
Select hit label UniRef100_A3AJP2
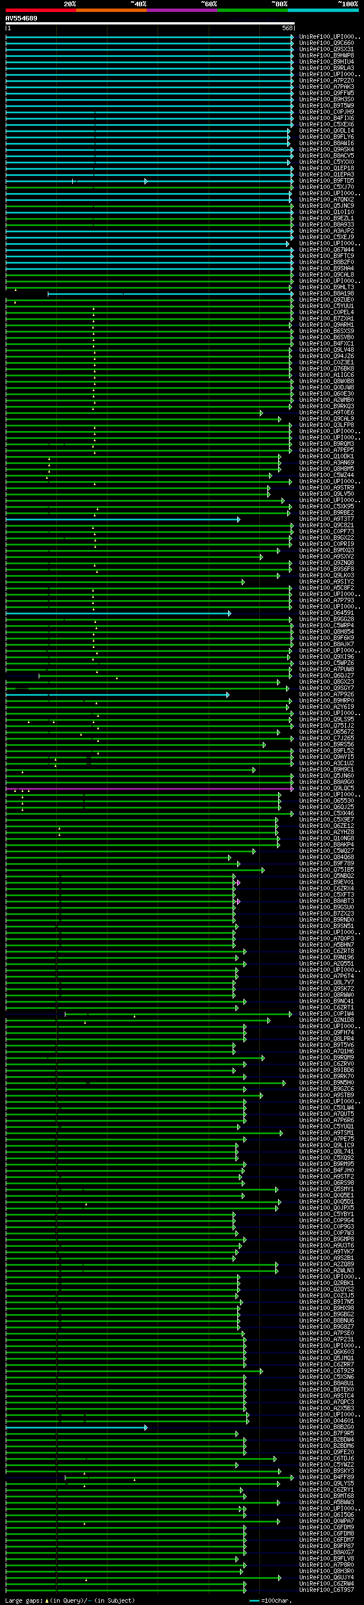pos(326,231)
